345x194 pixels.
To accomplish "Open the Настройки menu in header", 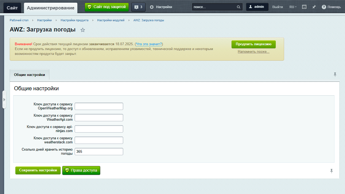I will point(161,7).
